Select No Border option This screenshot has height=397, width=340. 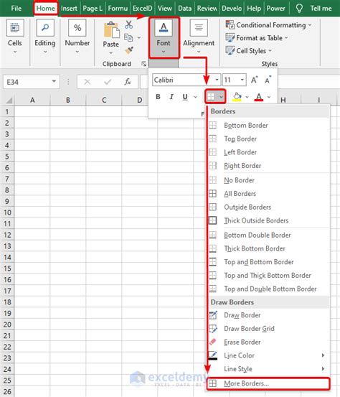tap(269, 180)
